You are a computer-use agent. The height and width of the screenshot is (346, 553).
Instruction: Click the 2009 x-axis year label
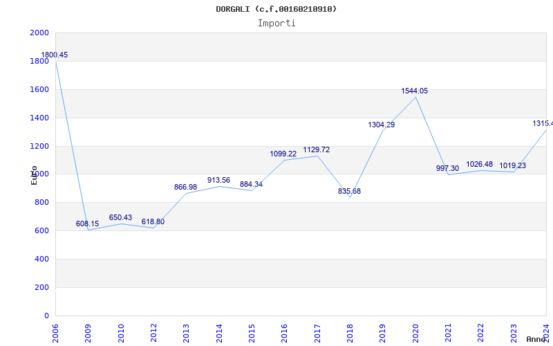click(88, 333)
